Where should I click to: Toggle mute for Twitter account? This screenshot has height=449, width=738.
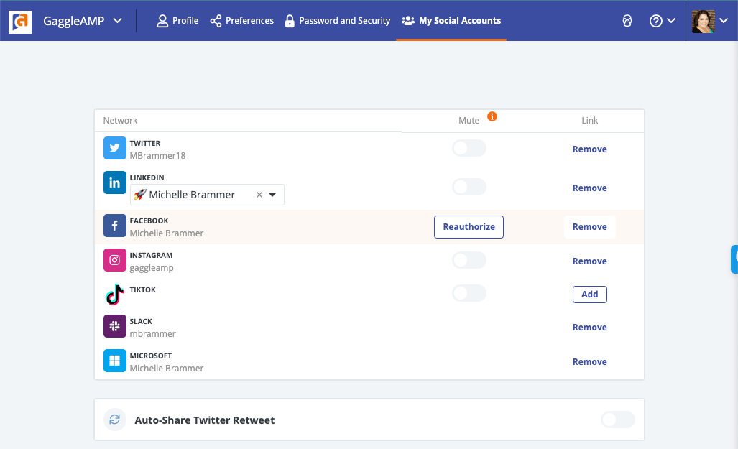click(469, 148)
